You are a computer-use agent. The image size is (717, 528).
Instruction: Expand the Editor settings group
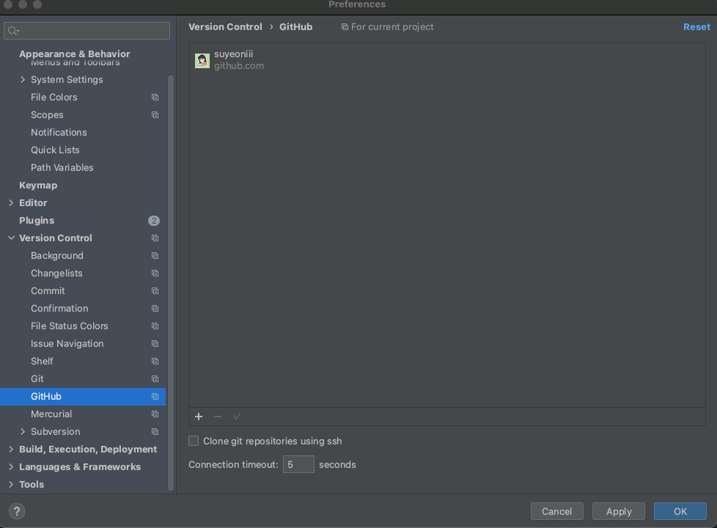(11, 202)
